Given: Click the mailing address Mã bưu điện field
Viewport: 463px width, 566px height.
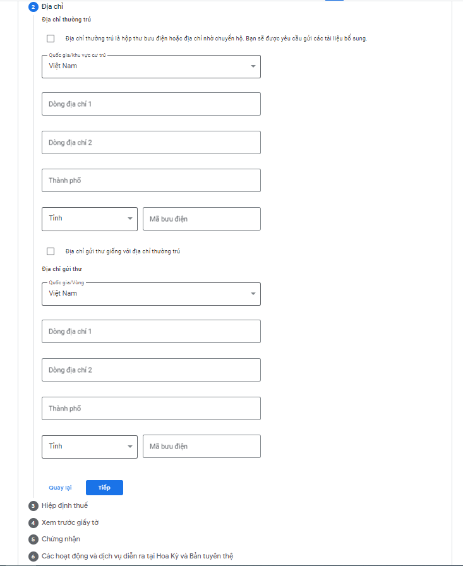Looking at the screenshot, I should click(x=201, y=447).
